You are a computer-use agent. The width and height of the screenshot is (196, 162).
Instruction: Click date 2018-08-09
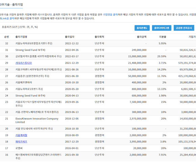pyautogui.click(x=72, y=135)
